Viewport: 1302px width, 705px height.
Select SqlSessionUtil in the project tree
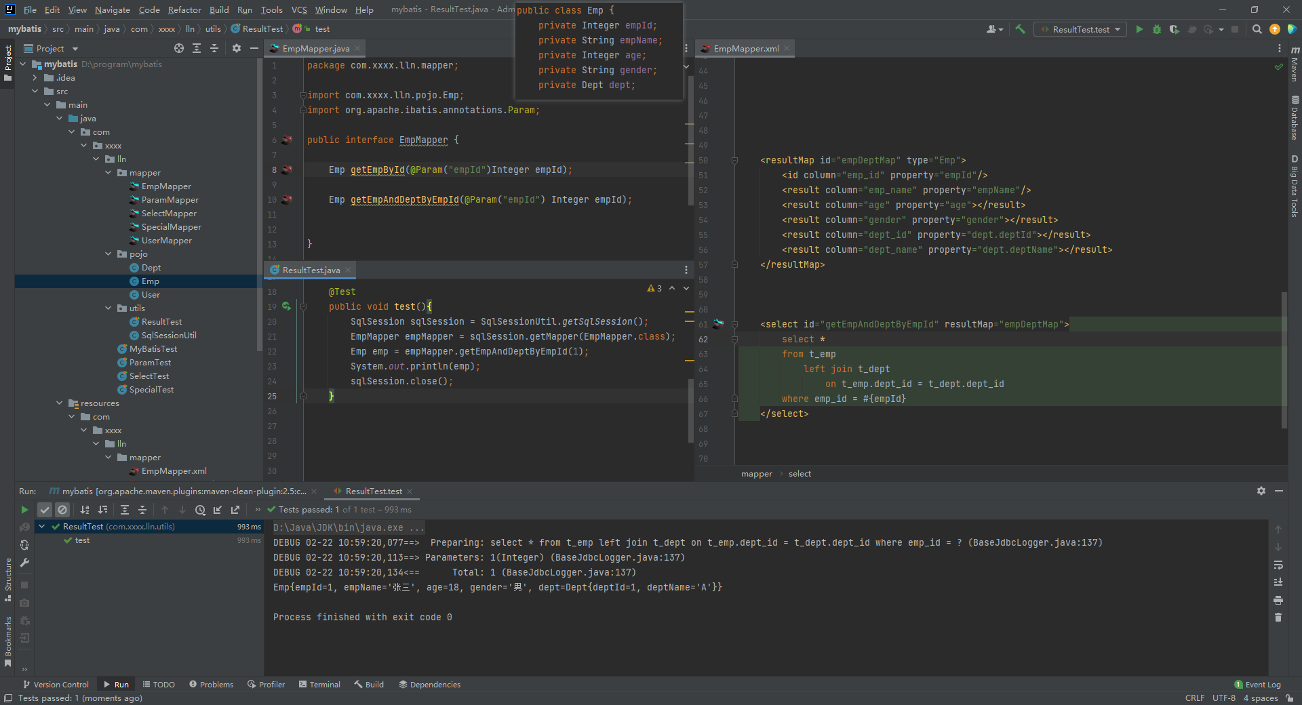pyautogui.click(x=169, y=336)
